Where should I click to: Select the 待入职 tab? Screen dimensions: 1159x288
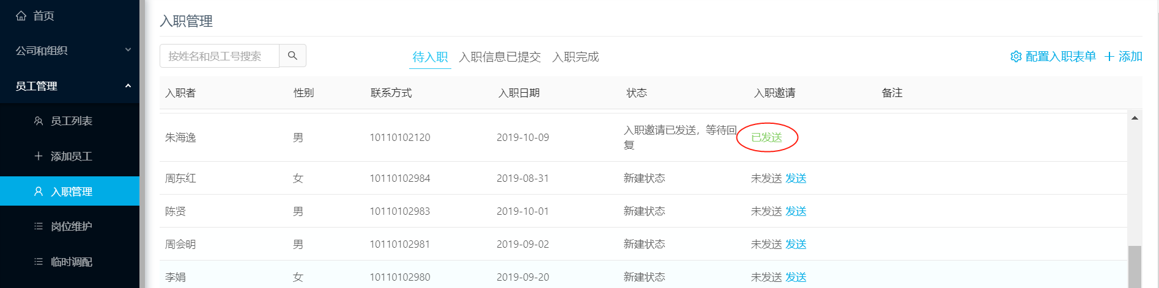[430, 57]
